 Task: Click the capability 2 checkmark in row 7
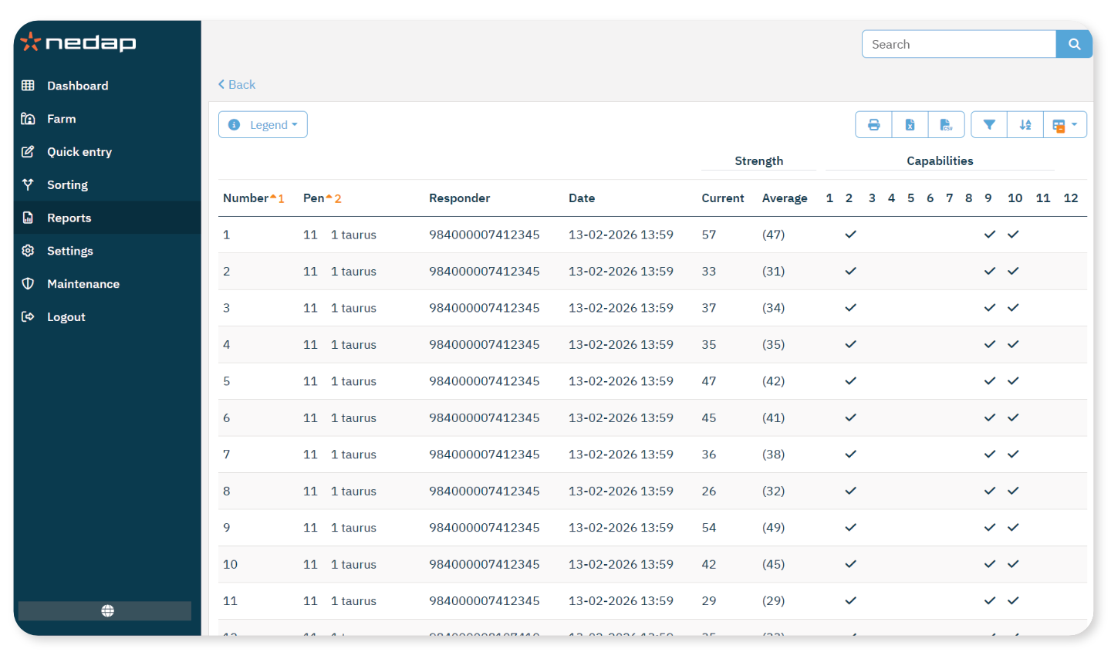tap(850, 455)
